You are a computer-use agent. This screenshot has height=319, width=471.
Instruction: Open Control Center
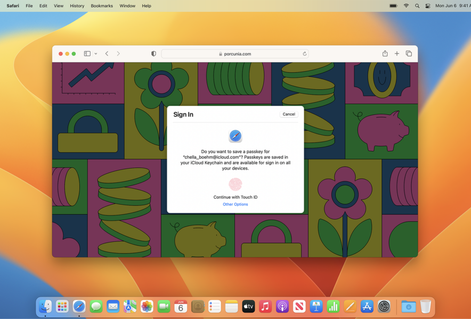pos(428,6)
